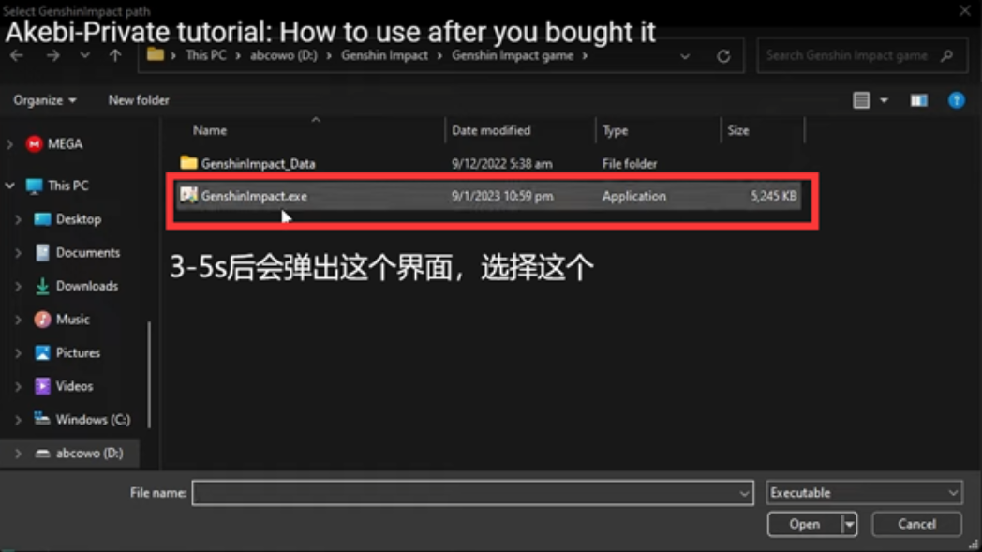
Task: Click the File folder type cell
Action: point(630,163)
